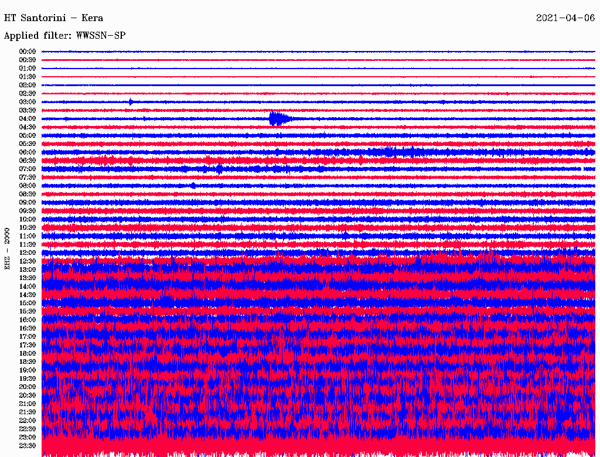Inspect the small spike early in the 03:00 trace

(x=131, y=102)
